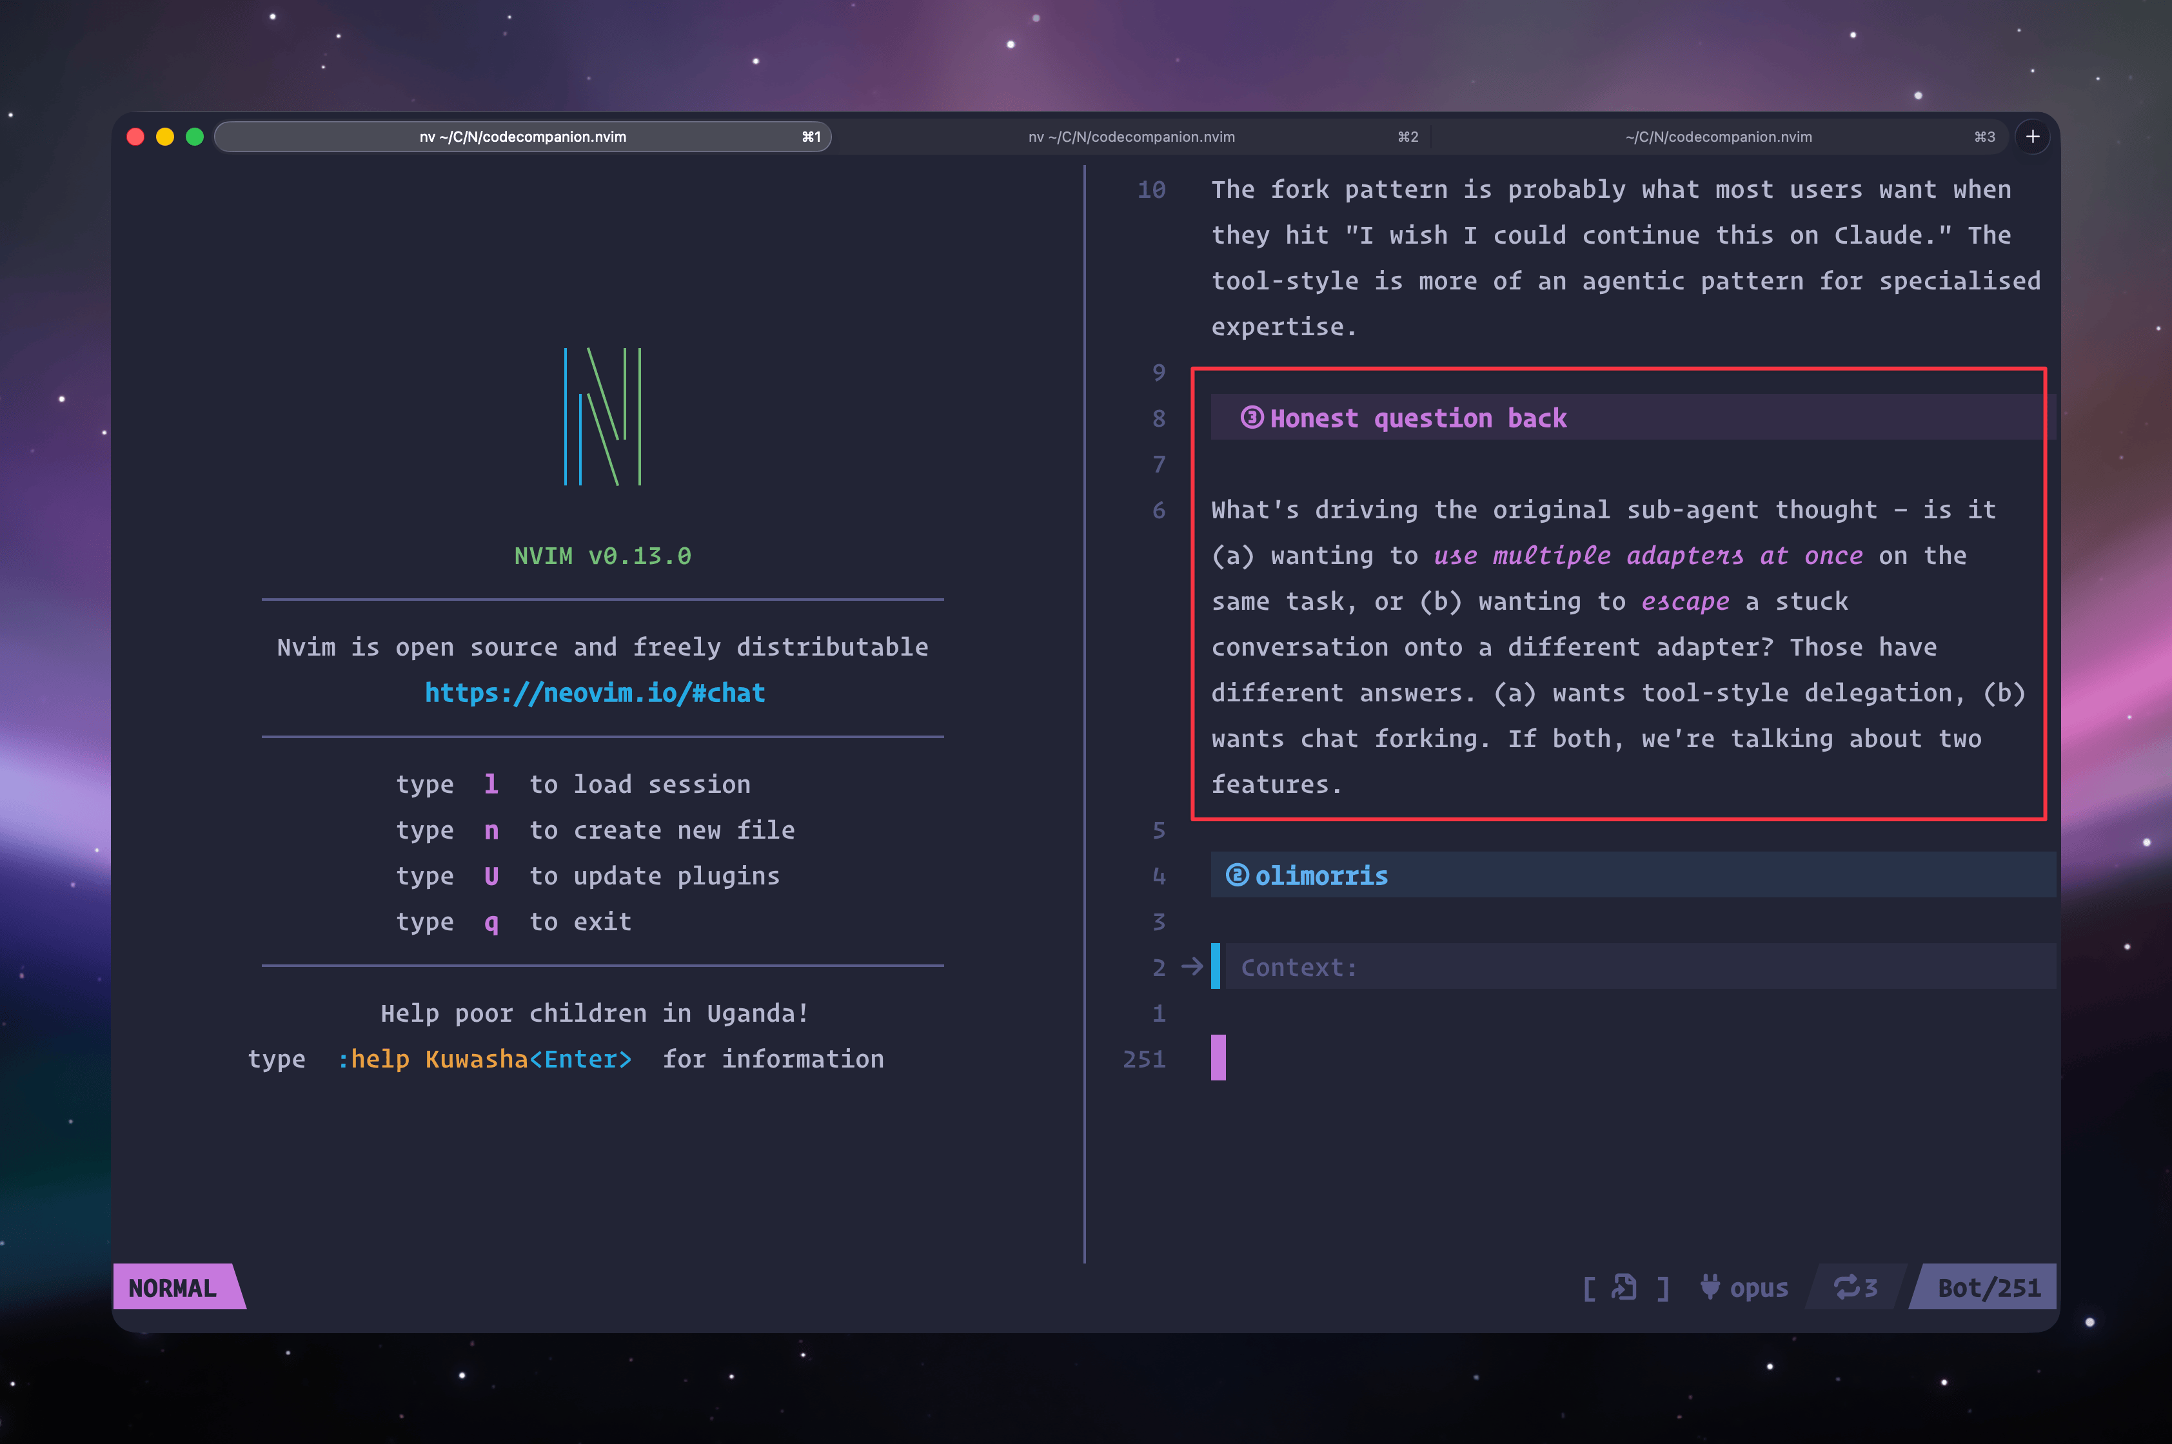Switch to second terminal tab ⌘2
Image resolution: width=2172 pixels, height=1444 pixels.
(1131, 136)
